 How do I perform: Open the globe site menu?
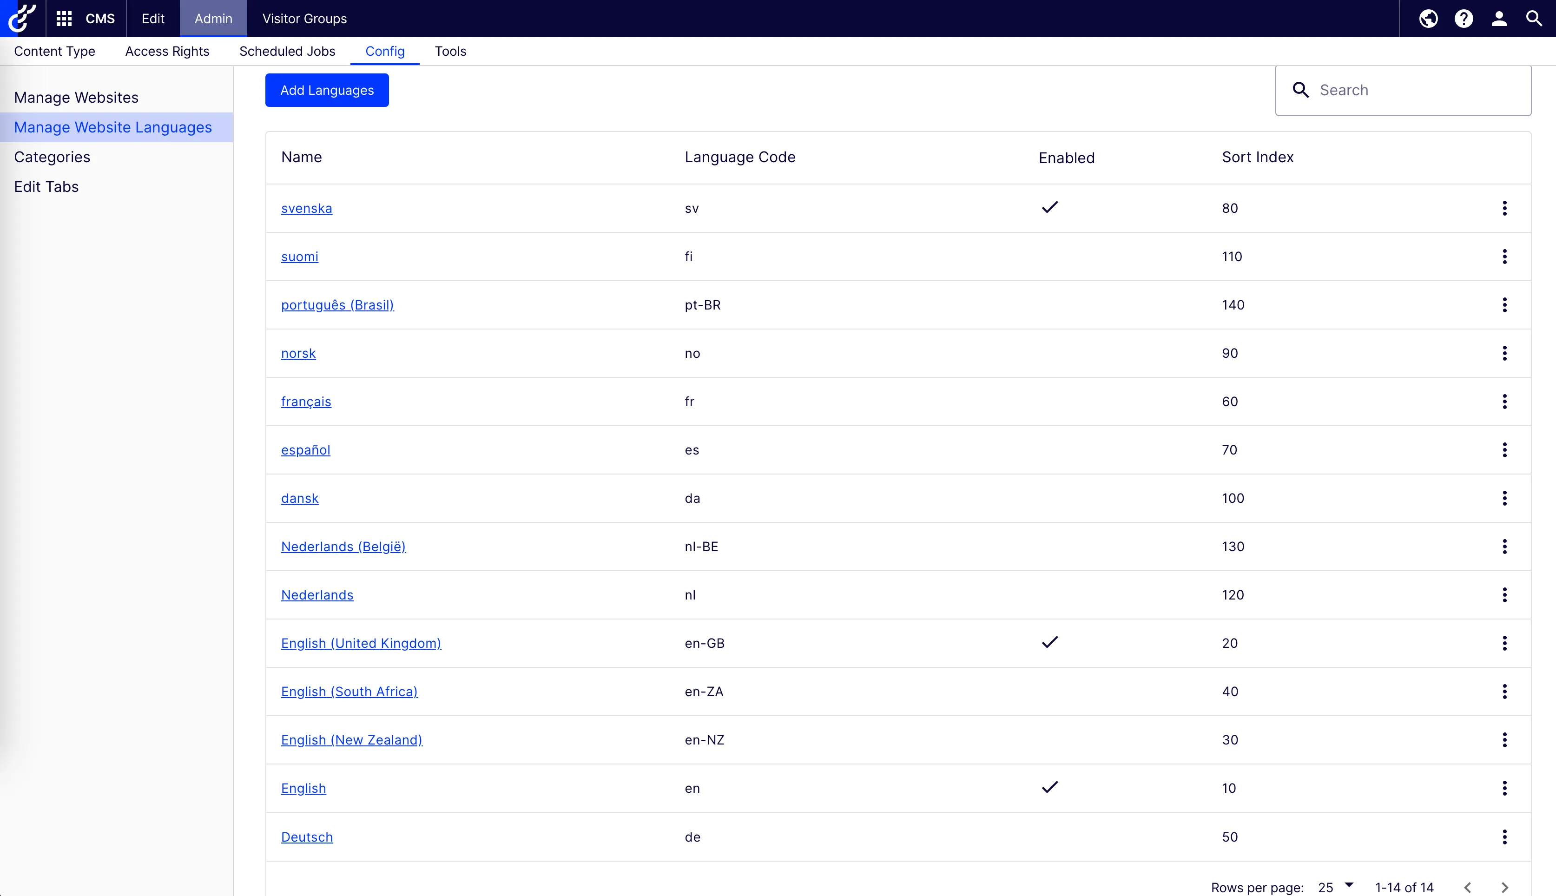pyautogui.click(x=1428, y=19)
